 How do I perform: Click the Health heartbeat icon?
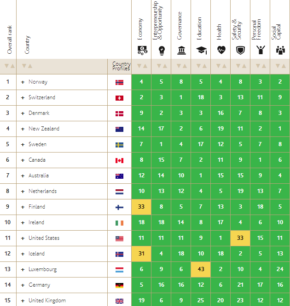point(220,51)
